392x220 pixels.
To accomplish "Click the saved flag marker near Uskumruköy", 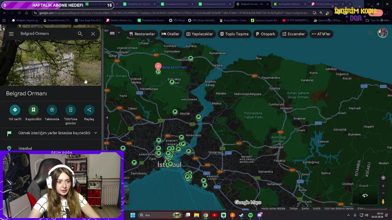I will (x=190, y=58).
